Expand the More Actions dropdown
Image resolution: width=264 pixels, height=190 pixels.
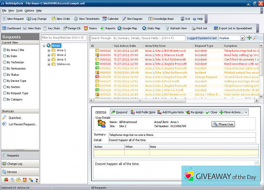[234, 112]
